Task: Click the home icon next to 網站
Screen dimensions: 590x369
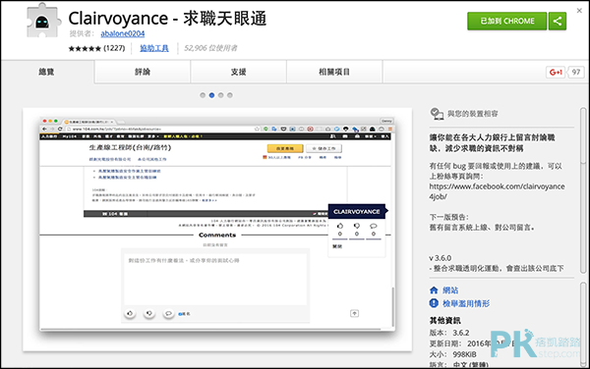Action: [434, 290]
